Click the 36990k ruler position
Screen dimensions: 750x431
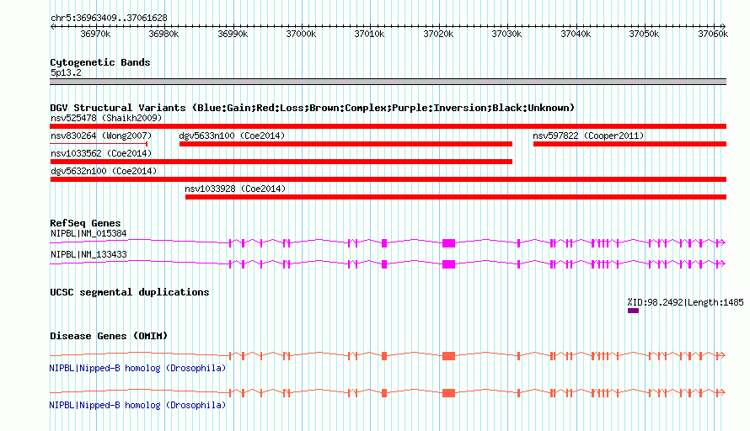[233, 34]
